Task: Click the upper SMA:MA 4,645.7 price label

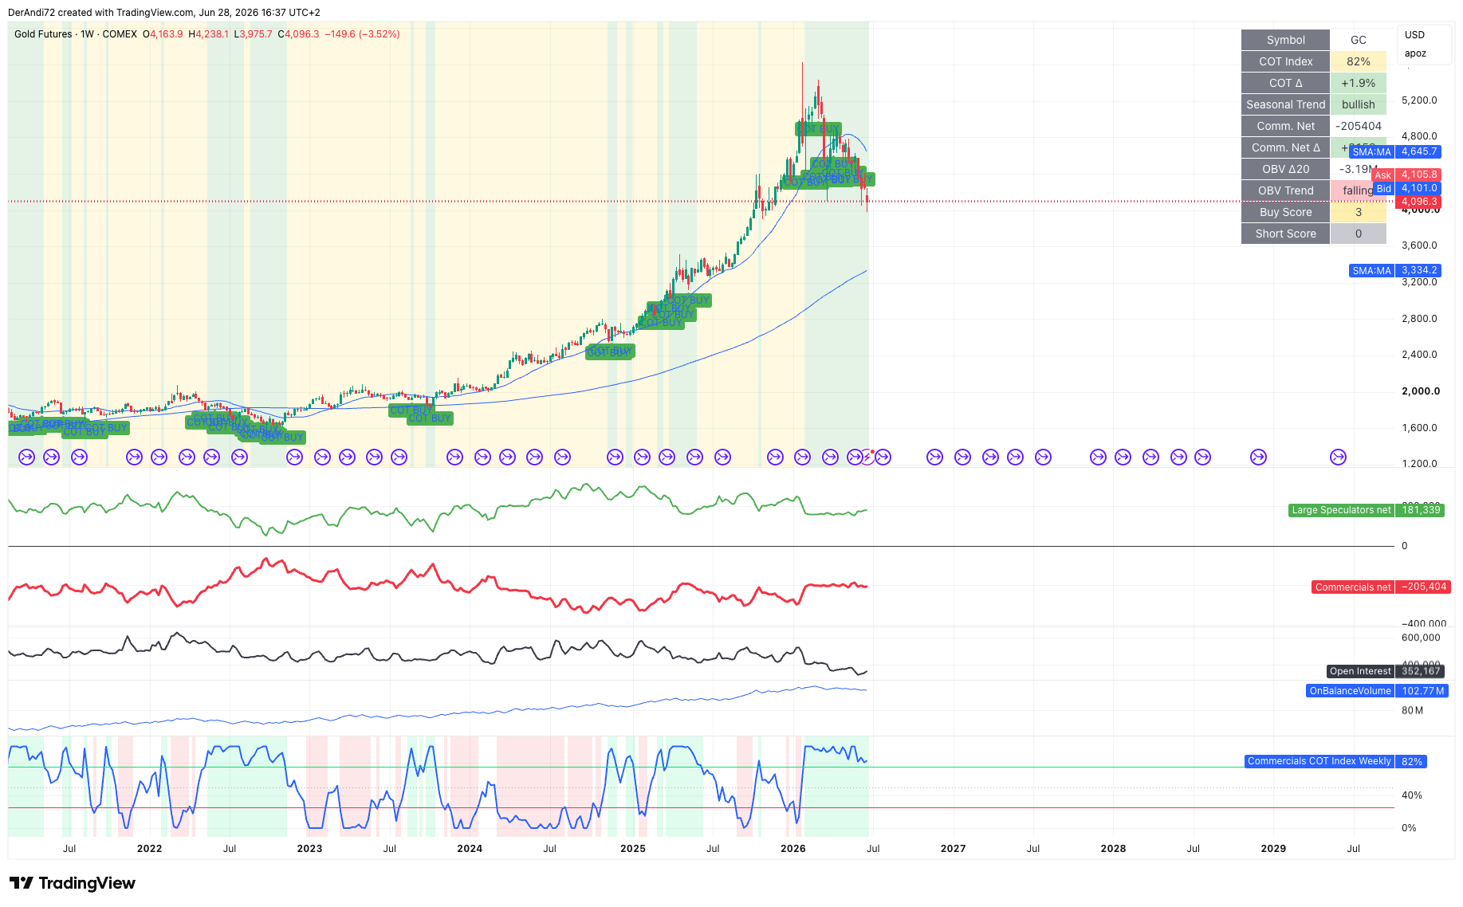Action: pos(1395,151)
